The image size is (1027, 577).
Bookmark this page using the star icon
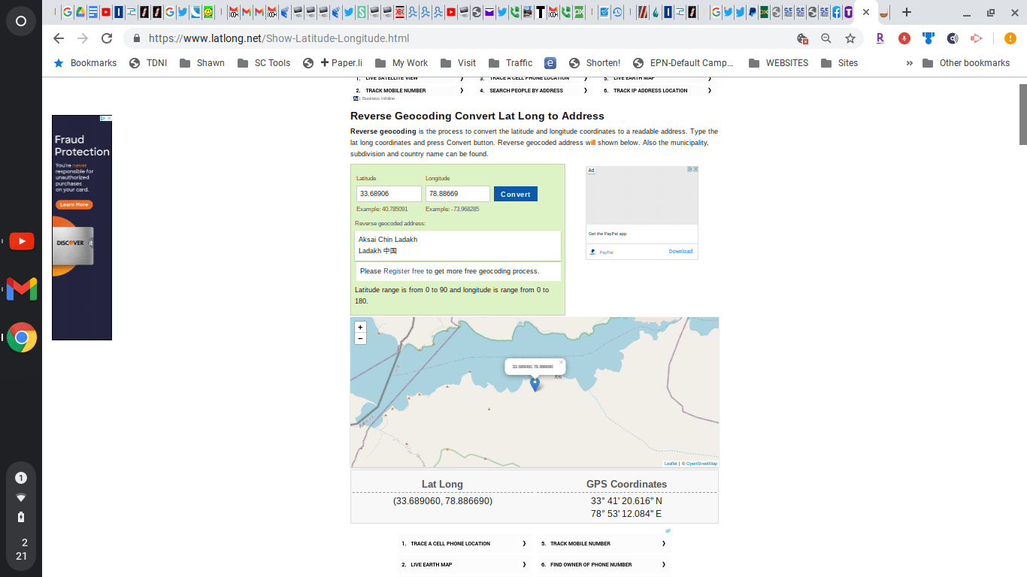pos(850,38)
